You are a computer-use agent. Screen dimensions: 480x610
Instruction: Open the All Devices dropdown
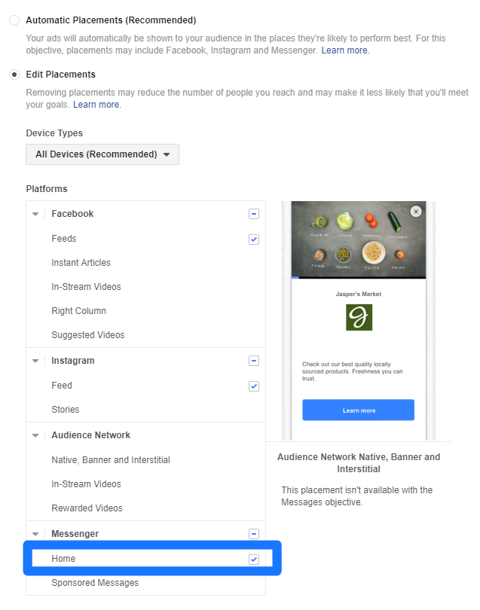pyautogui.click(x=102, y=154)
